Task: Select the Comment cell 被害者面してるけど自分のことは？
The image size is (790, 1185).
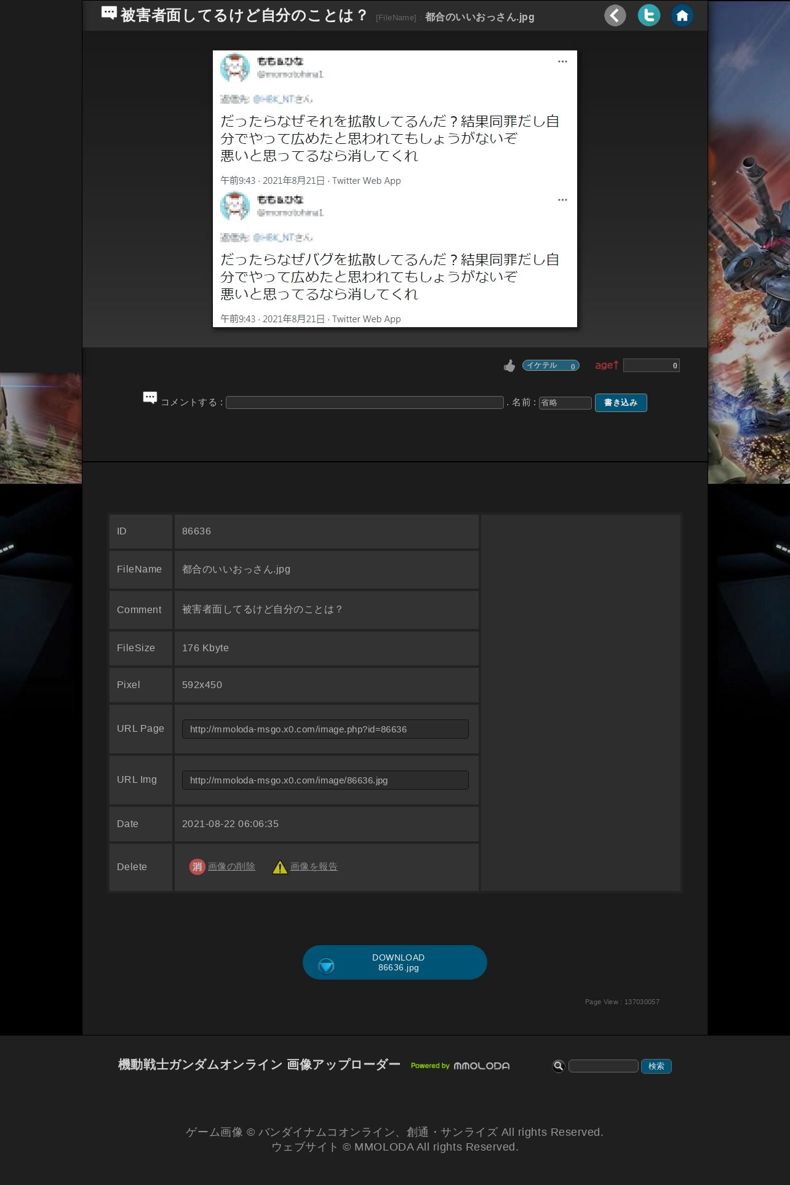Action: pos(263,609)
